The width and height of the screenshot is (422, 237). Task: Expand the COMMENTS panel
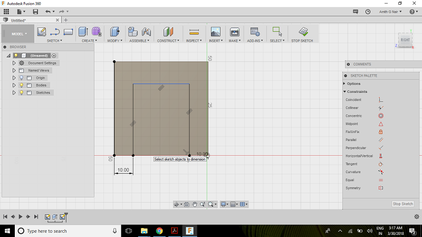[x=348, y=64]
